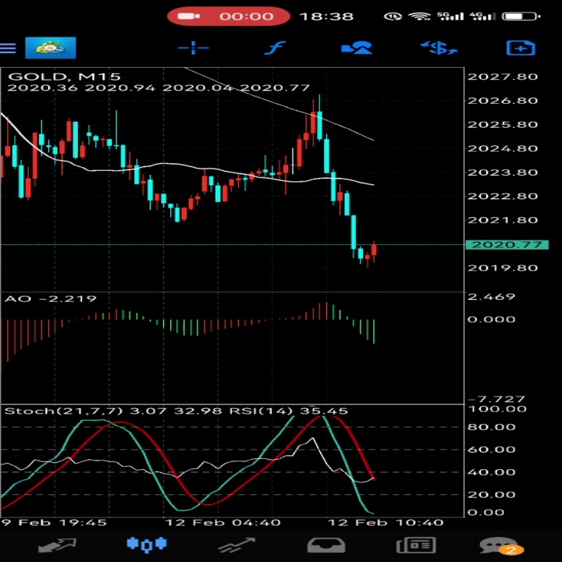This screenshot has width=562, height=562.
Task: Tap the 18:38 clock in status bar
Action: [326, 16]
